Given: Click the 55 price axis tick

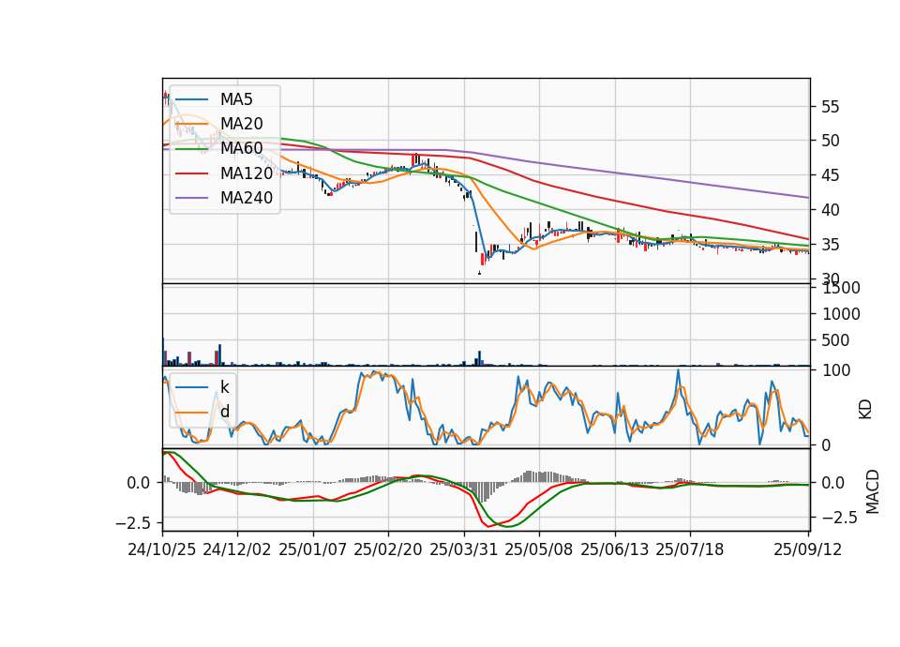Looking at the screenshot, I should coord(831,107).
